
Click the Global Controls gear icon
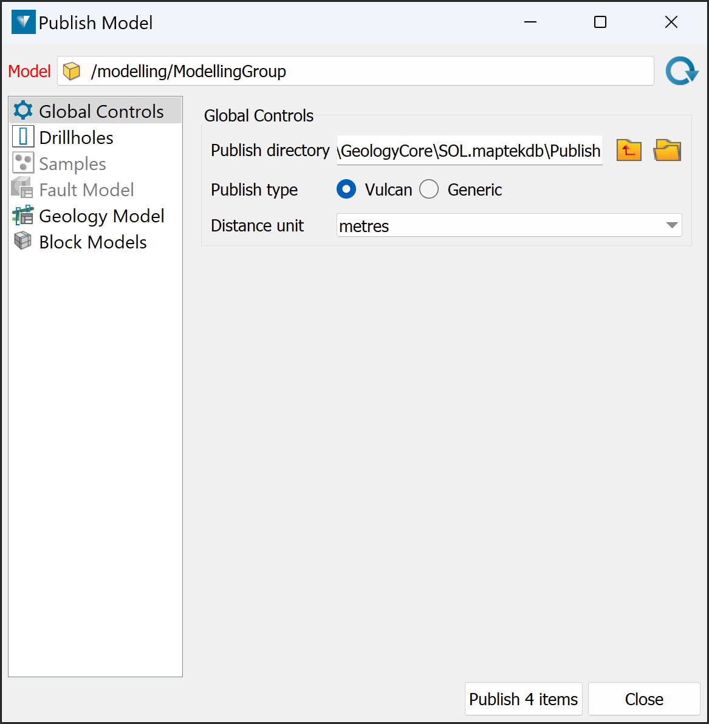(23, 111)
